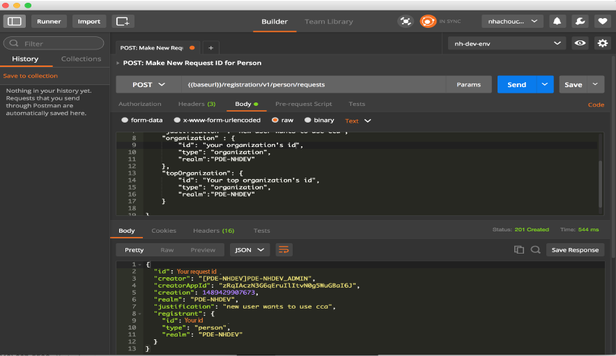Click the new window icon
Image resolution: width=616 pixels, height=356 pixels.
pos(123,22)
